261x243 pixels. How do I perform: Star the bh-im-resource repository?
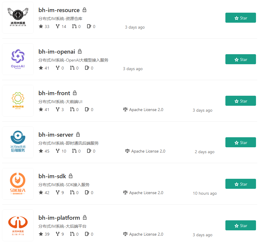(x=240, y=18)
